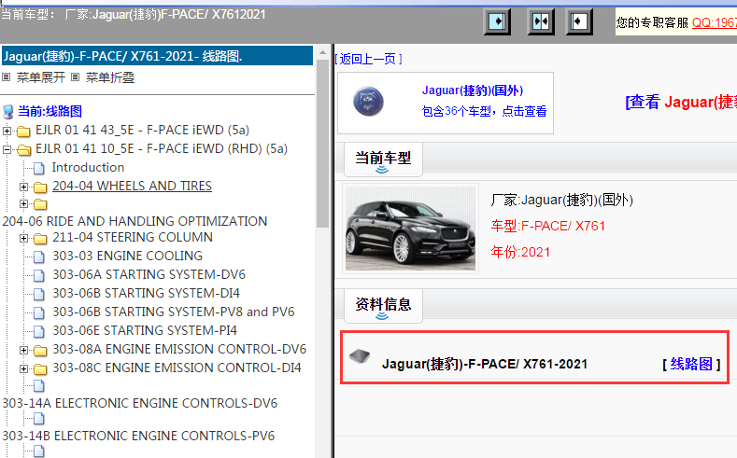Go back via 返回上一页 link
This screenshot has width=737, height=458.
tap(368, 59)
